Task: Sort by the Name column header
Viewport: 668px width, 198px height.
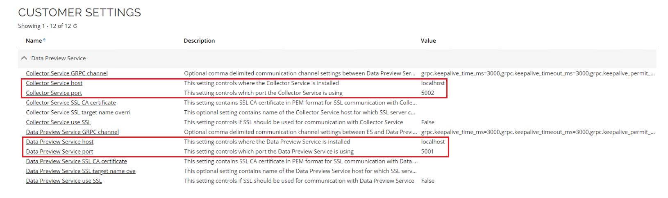Action: 34,41
